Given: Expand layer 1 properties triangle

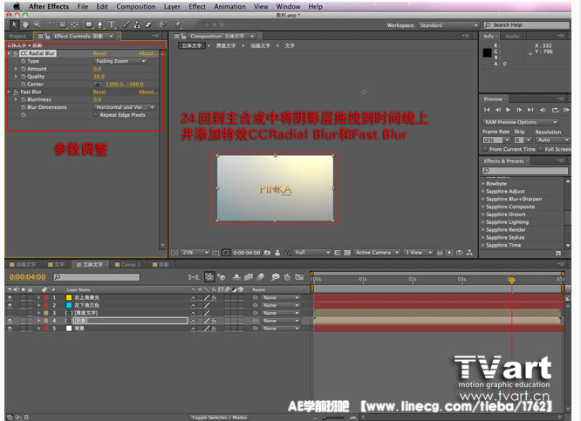Looking at the screenshot, I should point(38,297).
